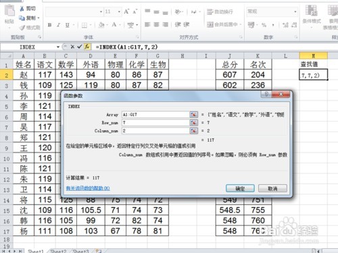Toggle Underline formatting
The width and height of the screenshot is (338, 253).
pos(67,25)
